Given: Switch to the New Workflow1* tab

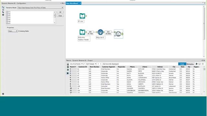Looking at the screenshot, I should coord(72,3).
